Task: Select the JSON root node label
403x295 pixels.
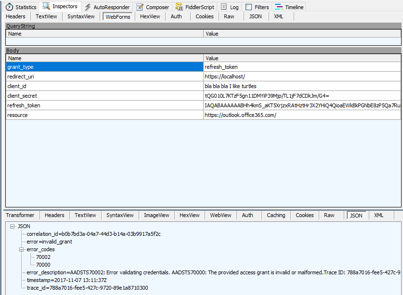Action: pyautogui.click(x=24, y=226)
